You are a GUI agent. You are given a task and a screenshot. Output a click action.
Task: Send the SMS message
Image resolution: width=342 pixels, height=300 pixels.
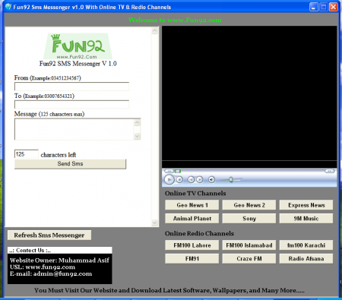pyautogui.click(x=70, y=164)
